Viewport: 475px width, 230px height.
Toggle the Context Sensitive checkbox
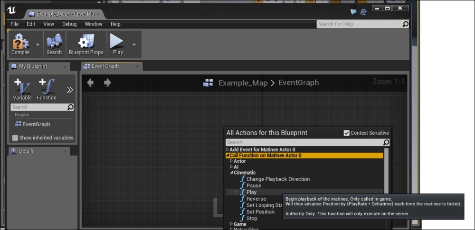[347, 133]
